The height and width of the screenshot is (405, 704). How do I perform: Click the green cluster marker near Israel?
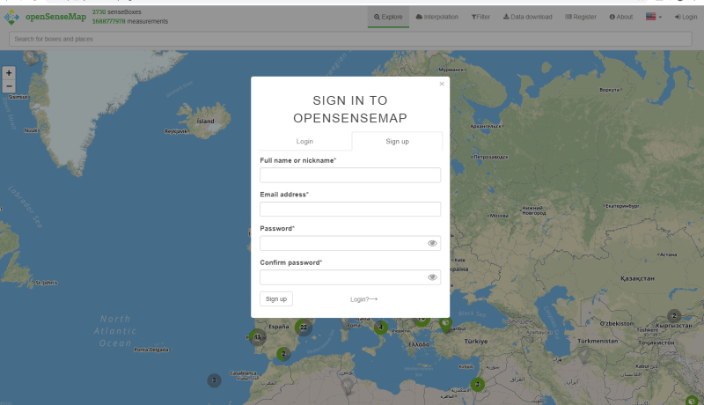tap(478, 385)
